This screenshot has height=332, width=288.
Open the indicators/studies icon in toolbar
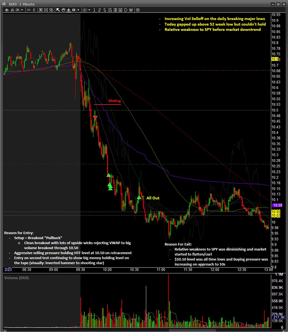[x=12, y=10]
